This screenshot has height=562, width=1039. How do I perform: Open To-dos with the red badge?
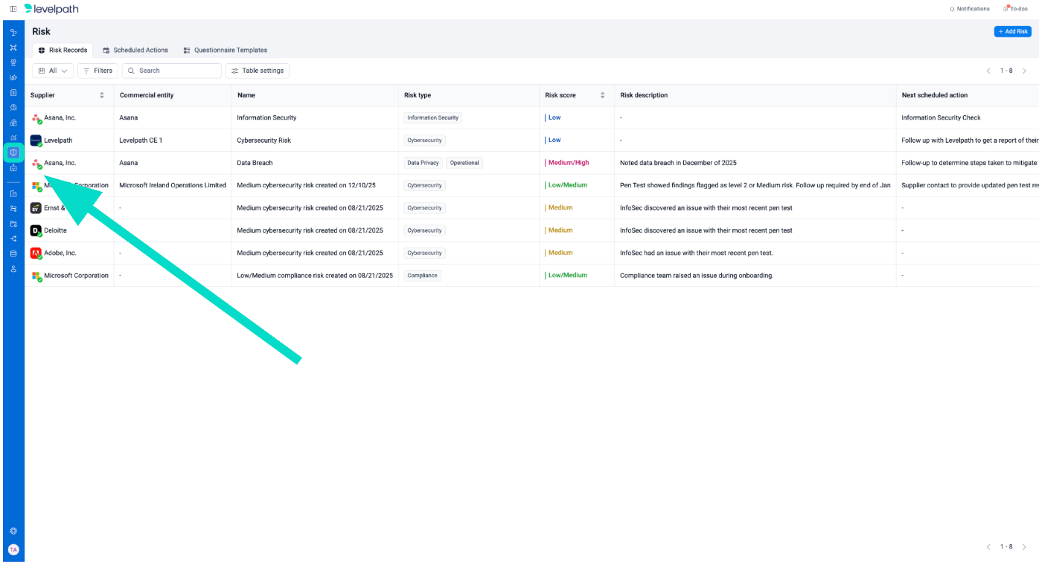[1015, 9]
